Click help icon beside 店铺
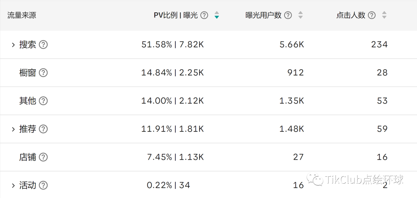The width and height of the screenshot is (417, 198). 44,157
